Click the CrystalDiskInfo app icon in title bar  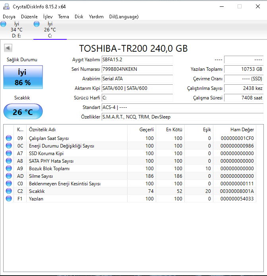[x=6, y=6]
